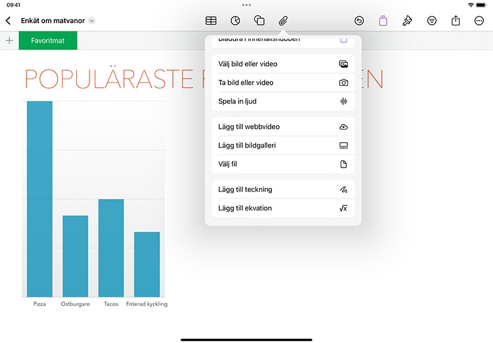Select the Pizza bar in chart
Image resolution: width=493 pixels, height=343 pixels.
pos(40,199)
